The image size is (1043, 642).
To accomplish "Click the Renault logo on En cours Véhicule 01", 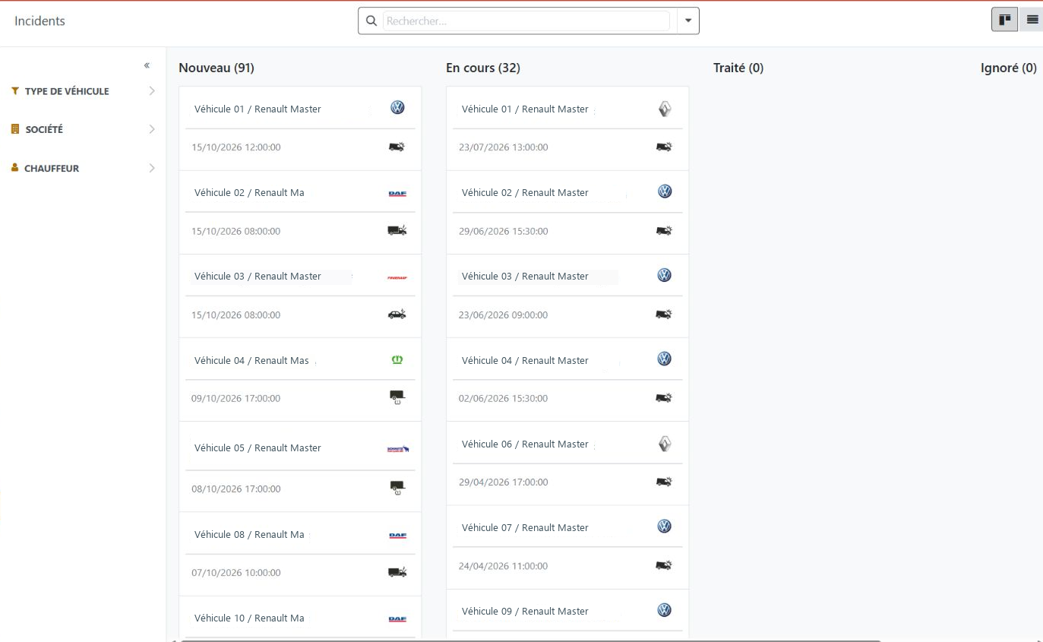I will click(665, 109).
